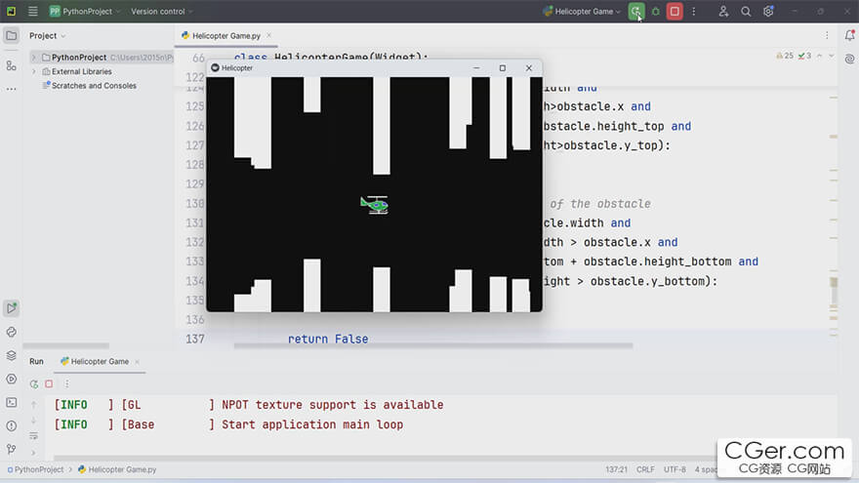Image resolution: width=859 pixels, height=483 pixels.
Task: Toggle the Project tool window folder icon
Action: 12,36
